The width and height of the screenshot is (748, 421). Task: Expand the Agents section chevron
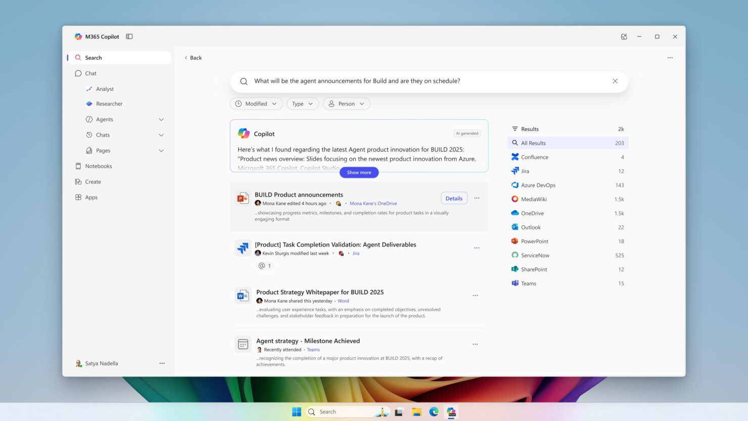pyautogui.click(x=161, y=120)
